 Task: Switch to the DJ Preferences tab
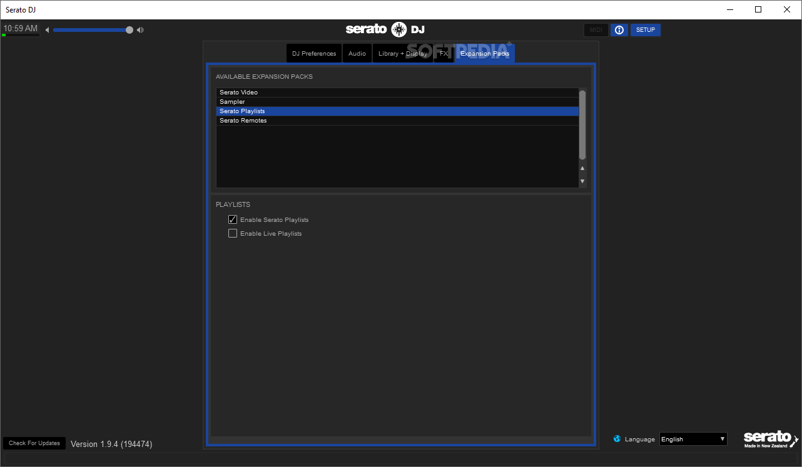[314, 53]
